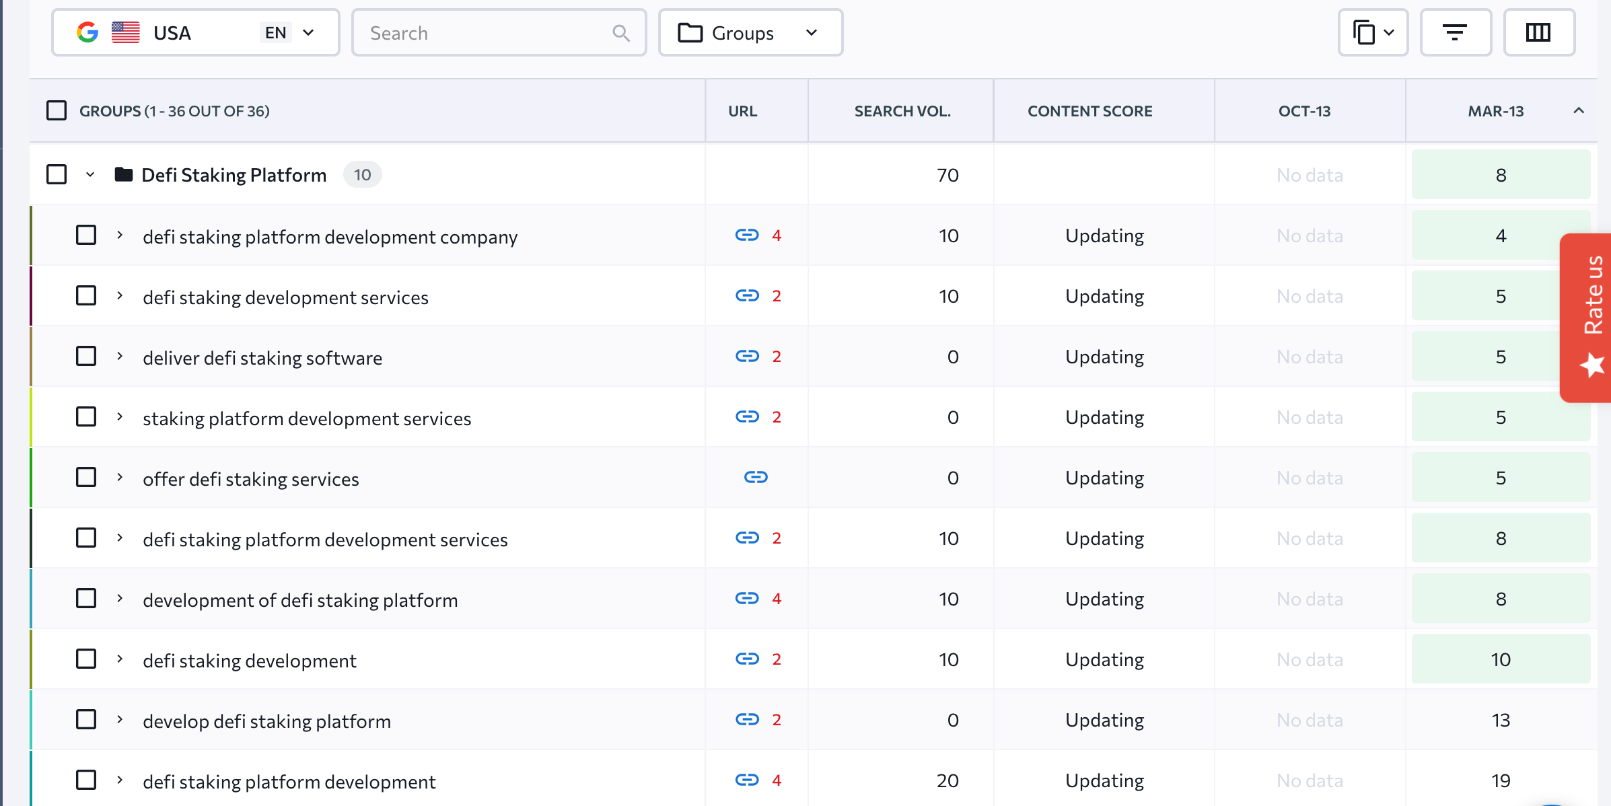The image size is (1611, 806).
Task: Collapse the Defi Staking Platform group
Action: [90, 175]
